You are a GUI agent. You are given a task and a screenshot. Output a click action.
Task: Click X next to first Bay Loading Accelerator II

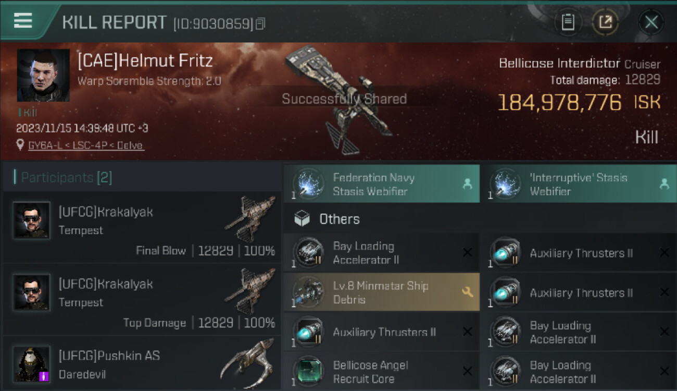[x=468, y=253]
